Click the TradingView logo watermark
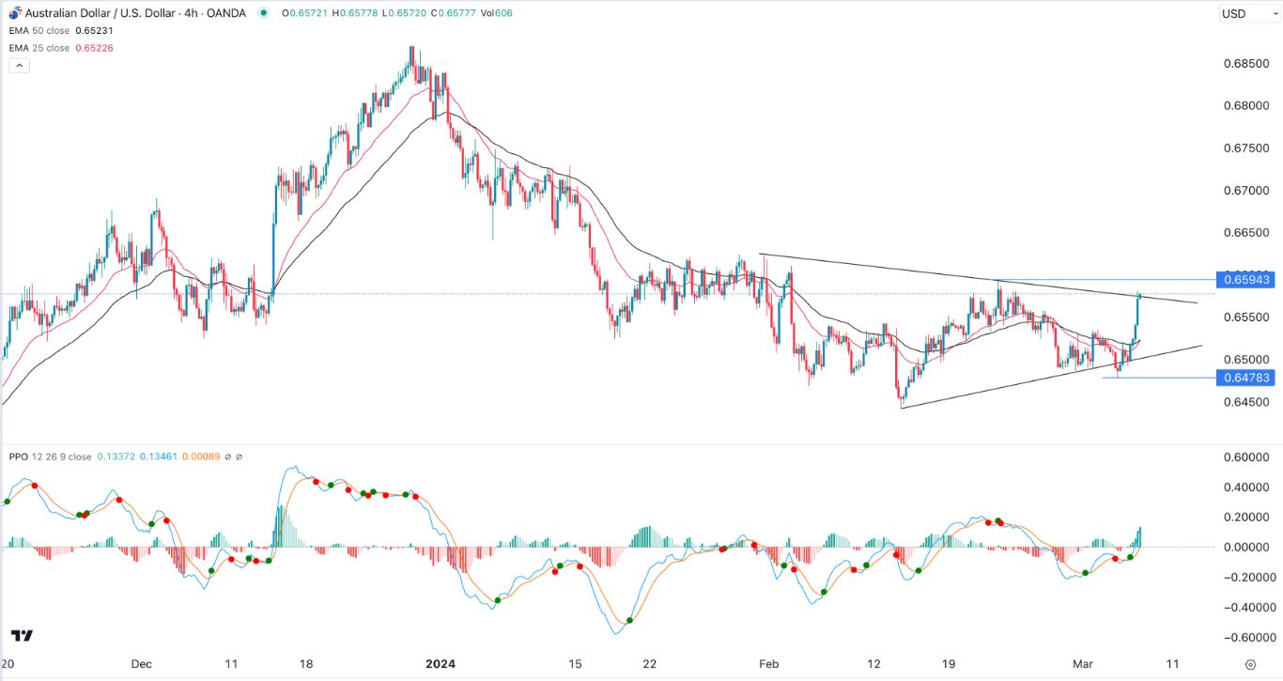 pyautogui.click(x=23, y=636)
